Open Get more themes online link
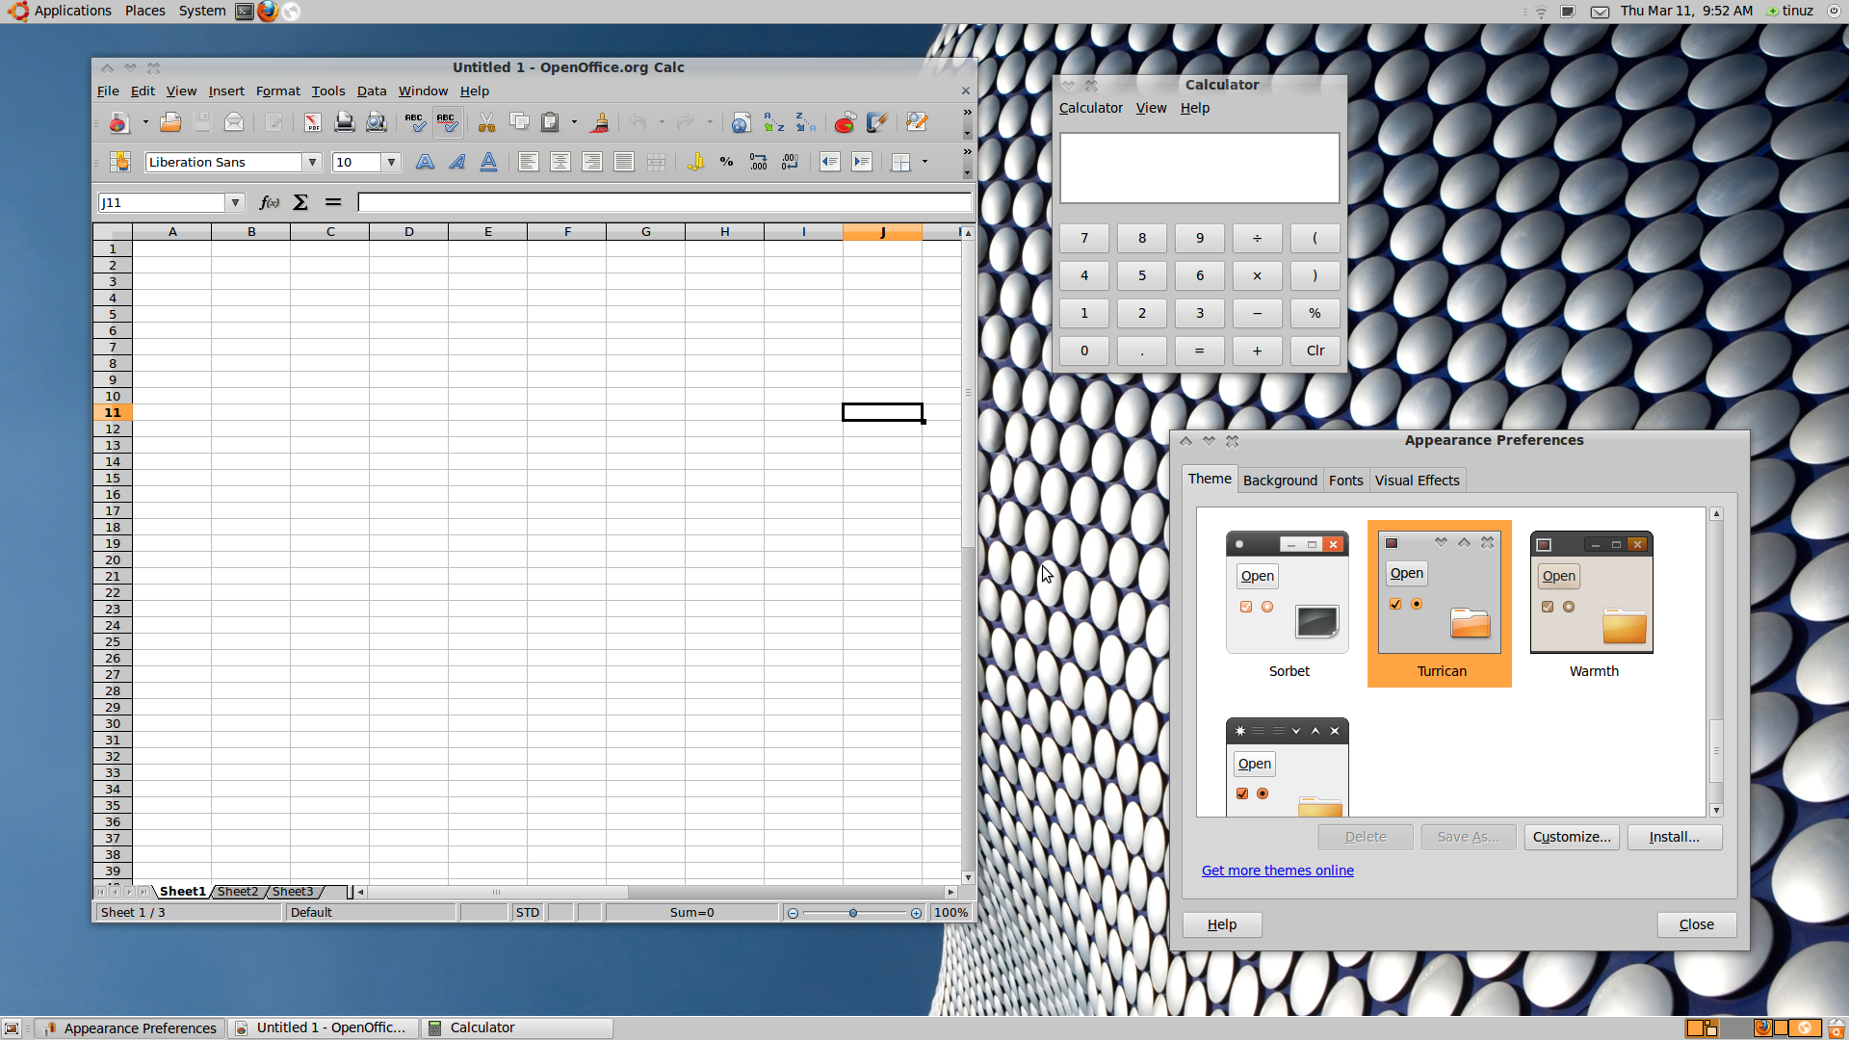The height and width of the screenshot is (1040, 1849). coord(1277,870)
